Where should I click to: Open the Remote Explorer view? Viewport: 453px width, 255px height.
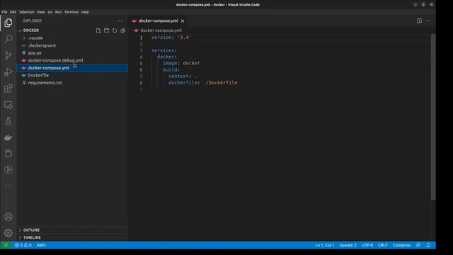8,105
